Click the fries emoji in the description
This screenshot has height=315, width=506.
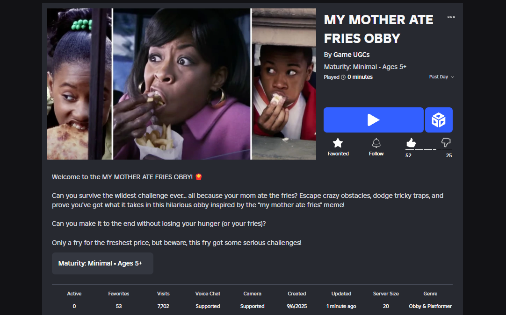(199, 177)
